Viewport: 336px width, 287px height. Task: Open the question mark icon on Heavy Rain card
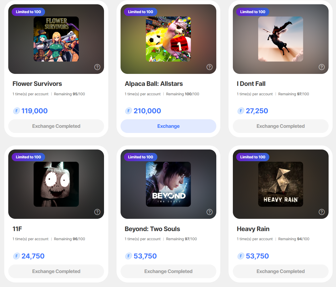pos(321,212)
